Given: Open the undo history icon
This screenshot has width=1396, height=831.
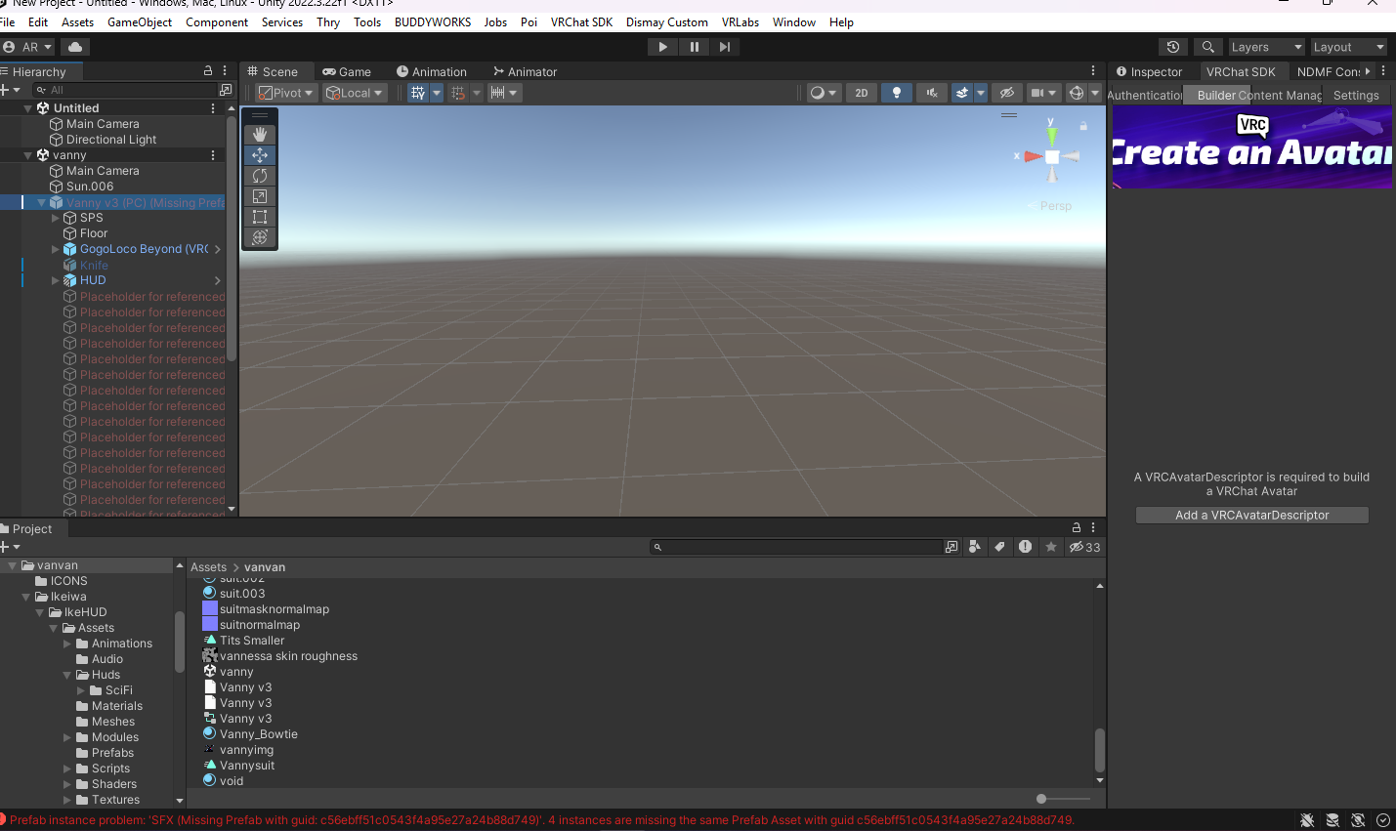Looking at the screenshot, I should pyautogui.click(x=1173, y=47).
